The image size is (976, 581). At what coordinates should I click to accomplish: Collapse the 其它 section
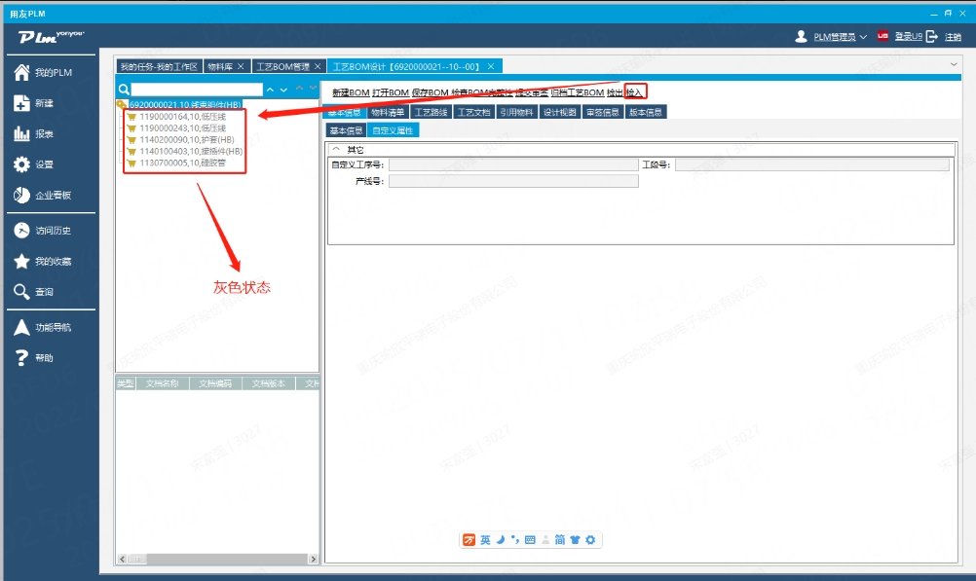(x=337, y=149)
